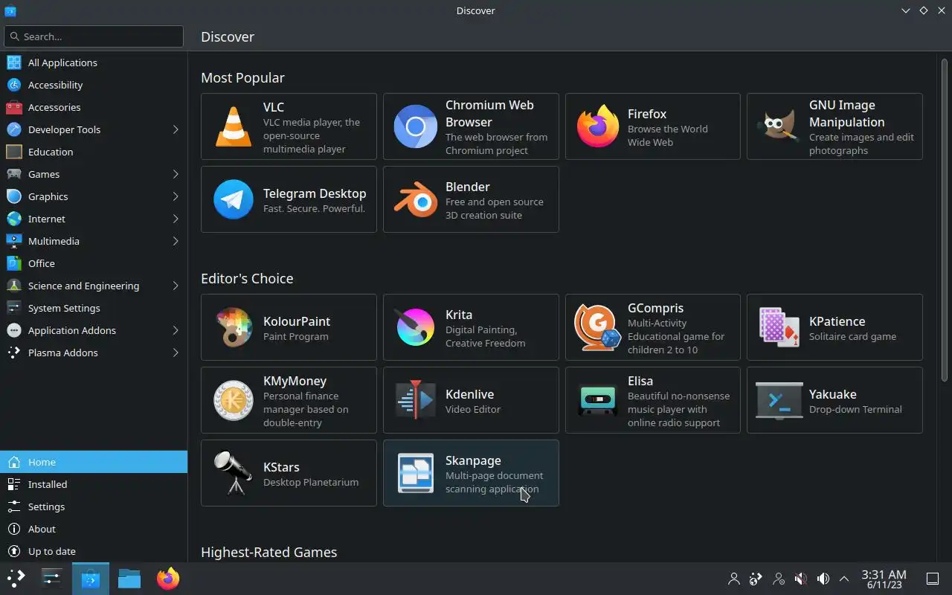Click the Chromium description text
952x595 pixels.
[x=496, y=144]
